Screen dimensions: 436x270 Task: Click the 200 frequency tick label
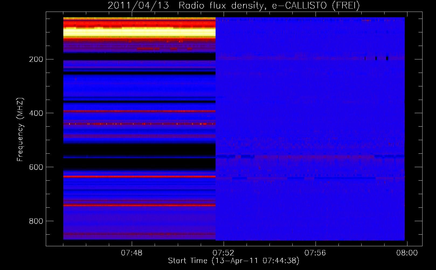click(x=36, y=59)
